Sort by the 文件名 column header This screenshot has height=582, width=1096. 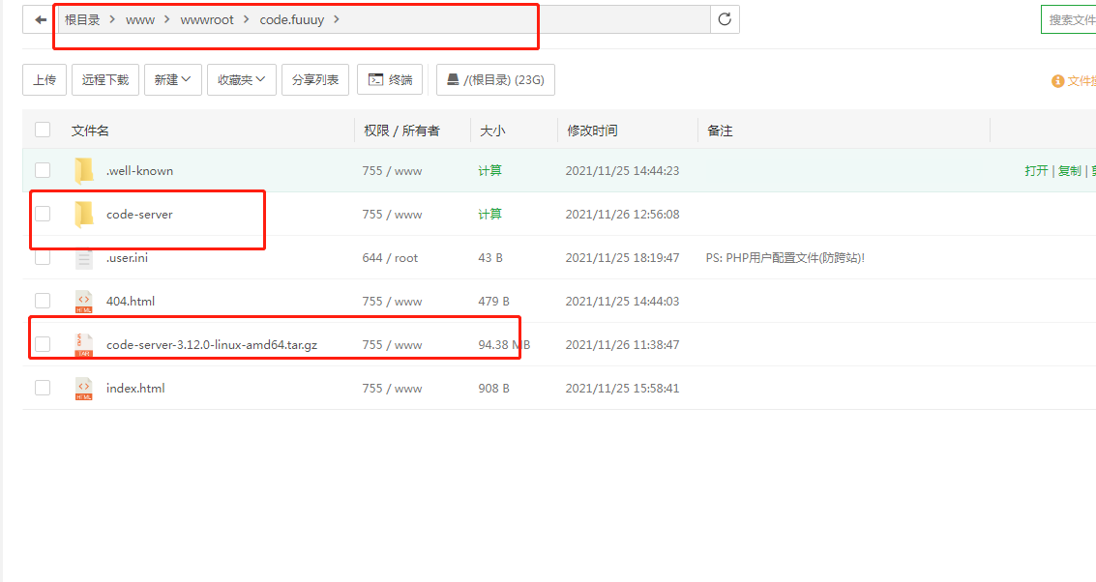click(90, 131)
